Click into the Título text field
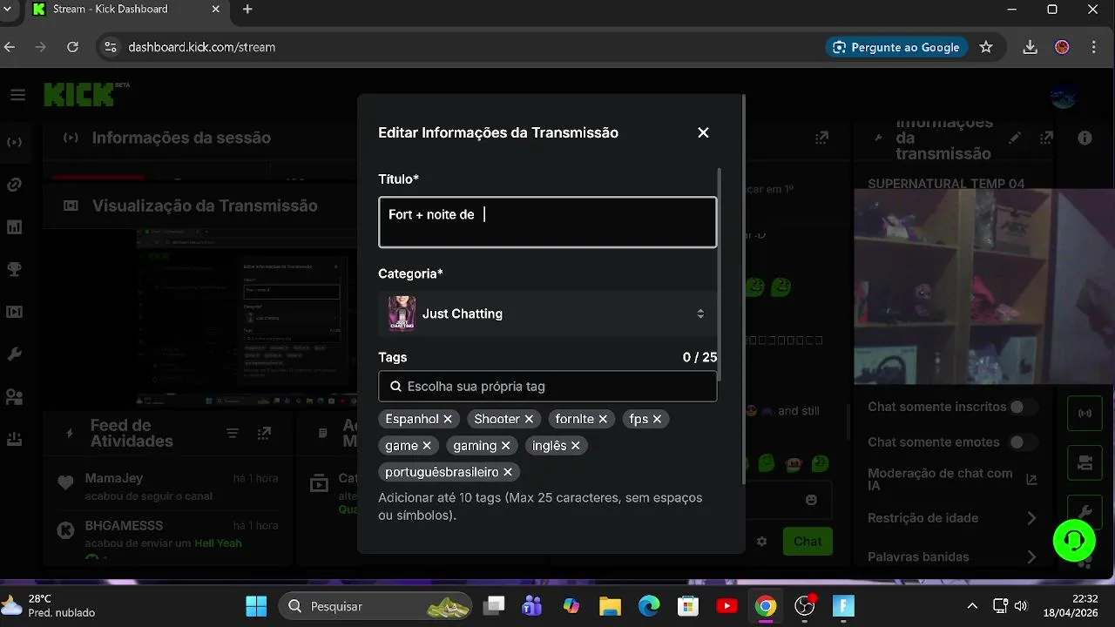 click(x=547, y=222)
